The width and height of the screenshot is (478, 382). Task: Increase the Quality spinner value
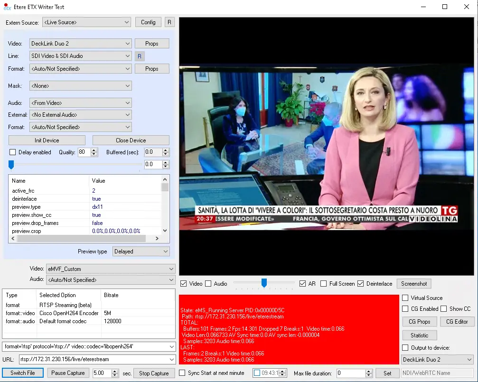coord(94,150)
